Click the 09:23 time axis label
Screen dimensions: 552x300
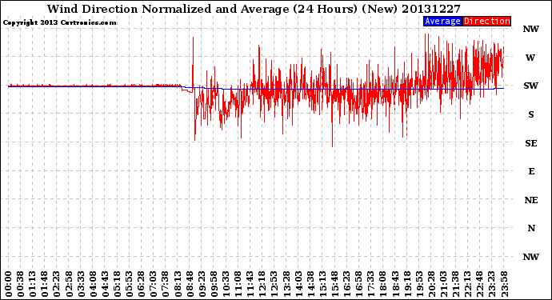pyautogui.click(x=202, y=284)
